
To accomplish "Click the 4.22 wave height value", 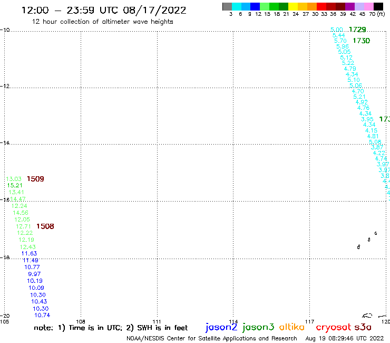I will pos(379,153).
